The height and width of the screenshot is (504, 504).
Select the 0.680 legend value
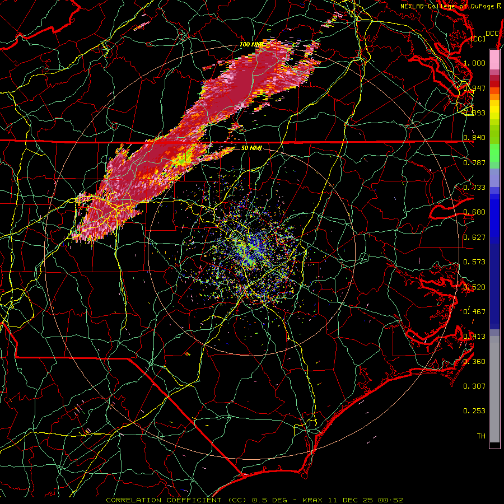pyautogui.click(x=474, y=212)
